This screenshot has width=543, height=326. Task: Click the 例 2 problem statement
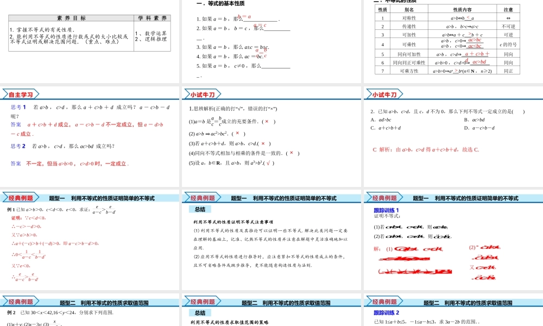pyautogui.click(x=60, y=312)
